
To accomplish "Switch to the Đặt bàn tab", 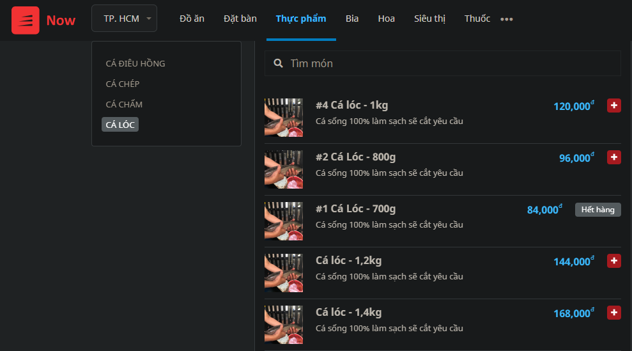I will 240,19.
